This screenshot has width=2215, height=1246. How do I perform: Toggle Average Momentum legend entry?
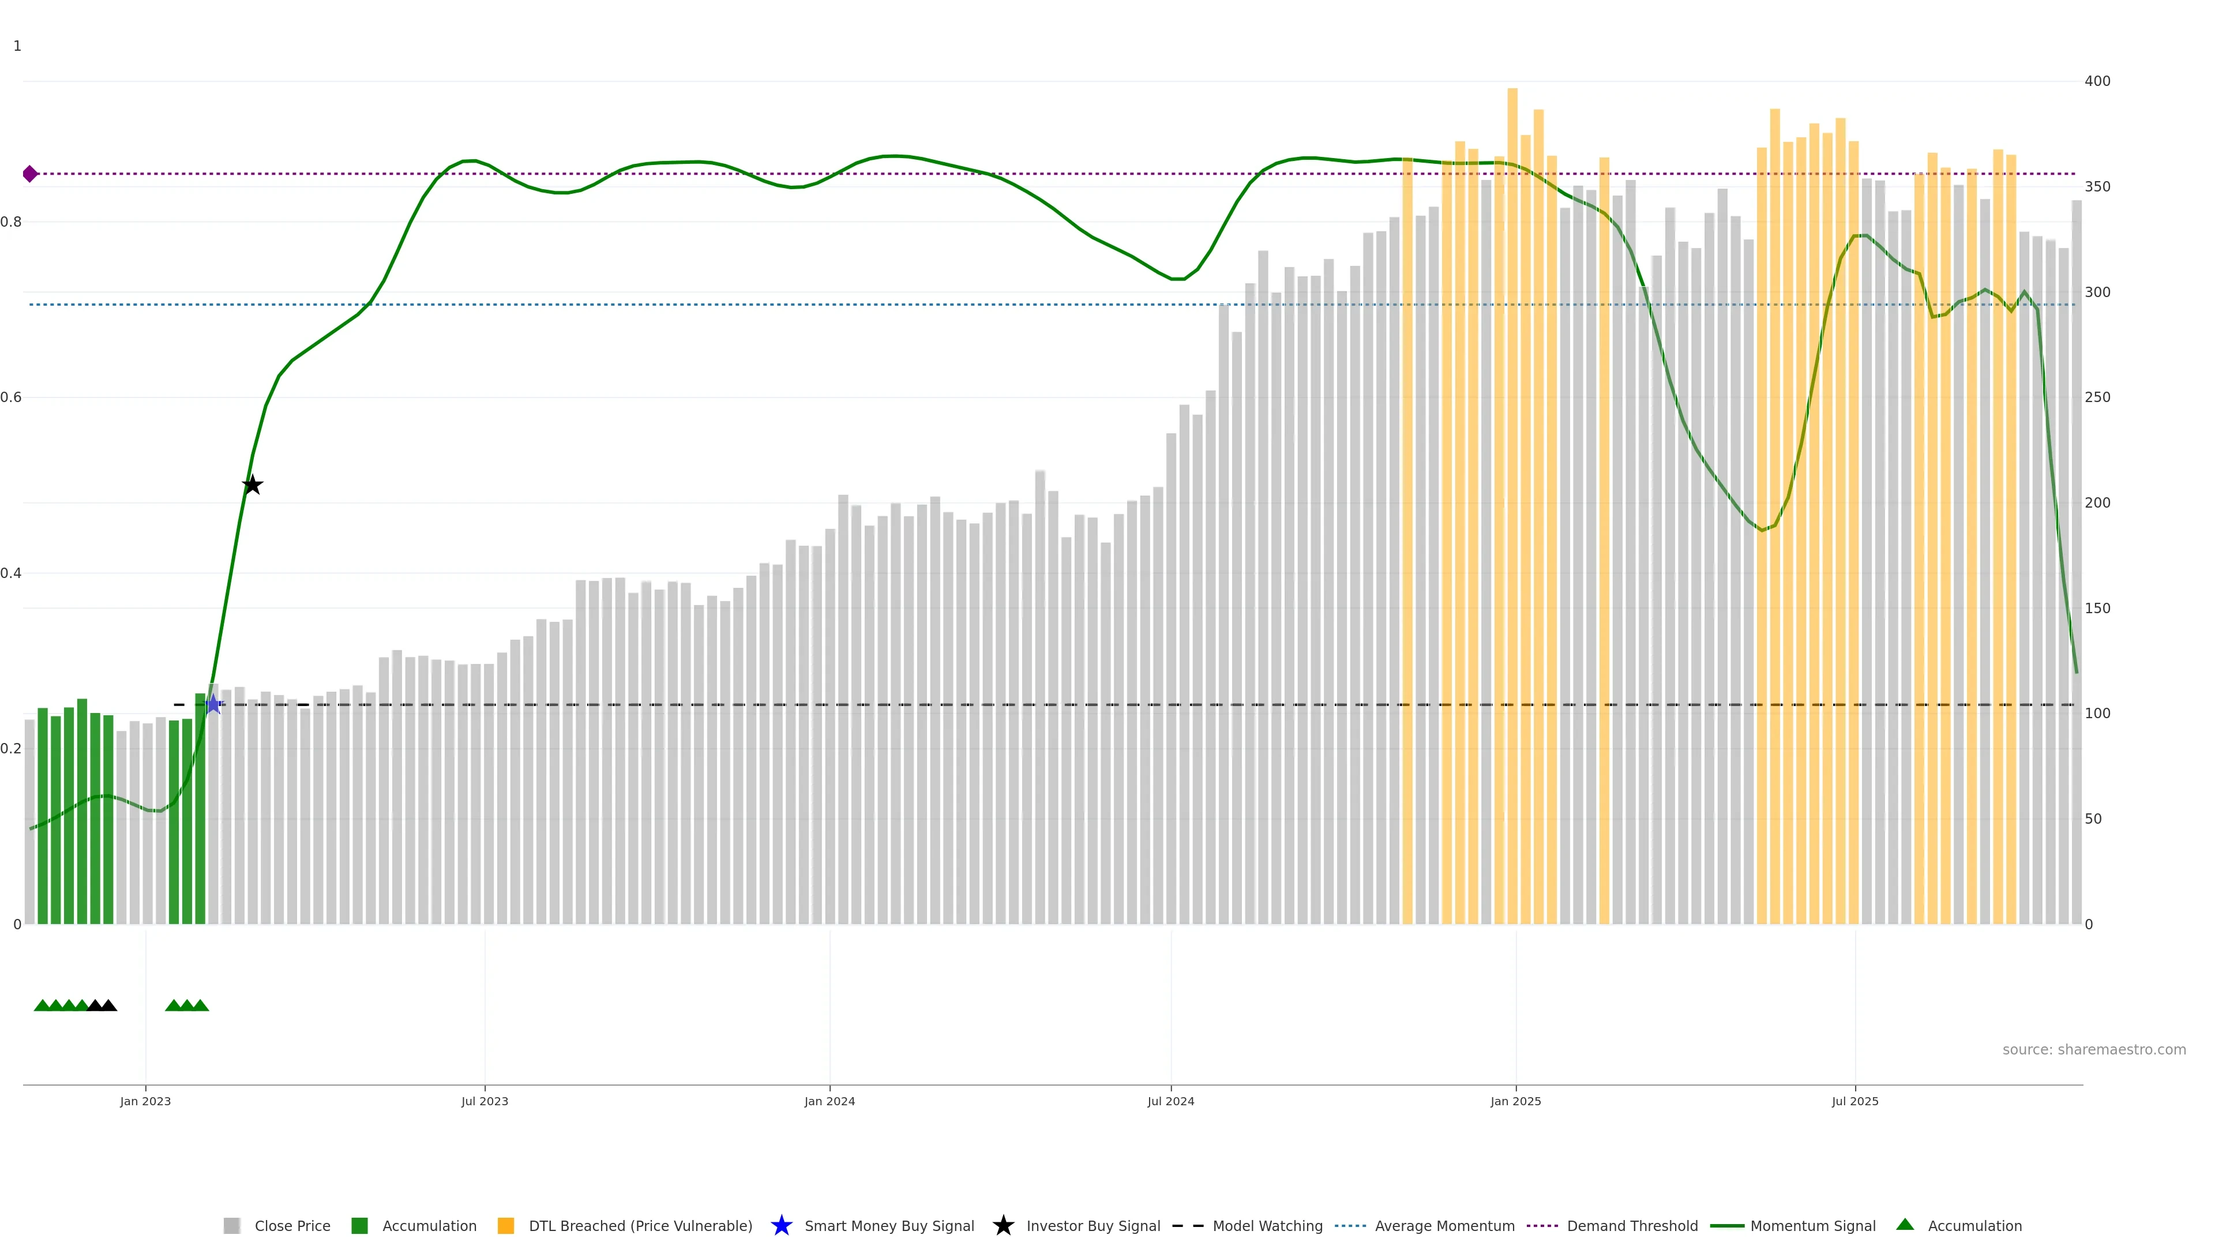point(1444,1226)
